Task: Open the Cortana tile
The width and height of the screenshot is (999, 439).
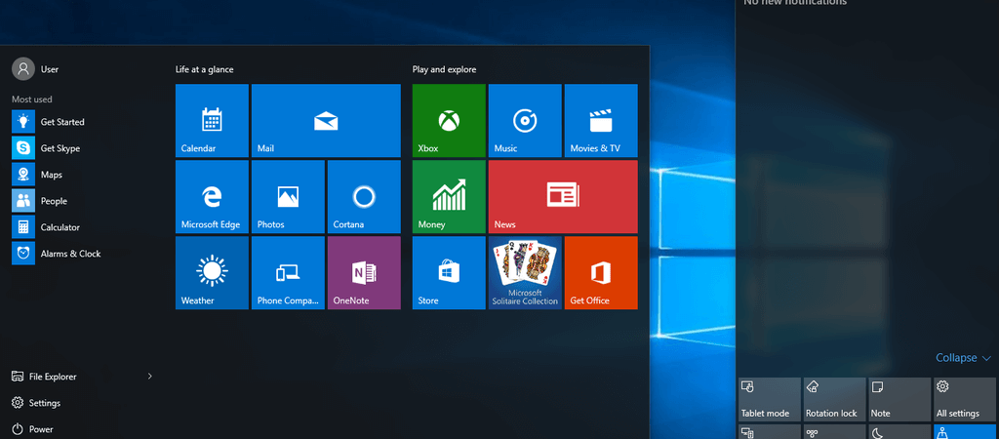Action: click(x=364, y=196)
